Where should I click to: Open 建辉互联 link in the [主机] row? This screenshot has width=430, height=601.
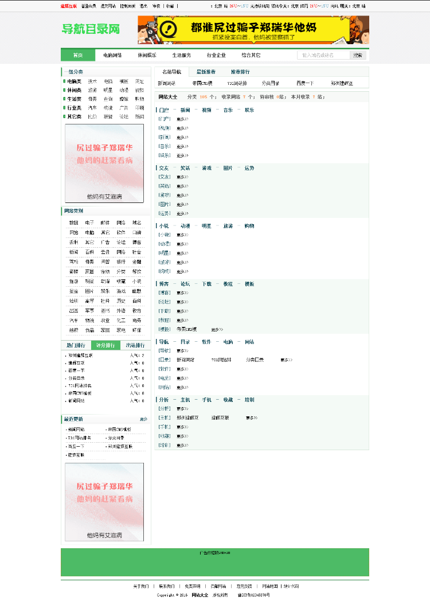(x=220, y=418)
